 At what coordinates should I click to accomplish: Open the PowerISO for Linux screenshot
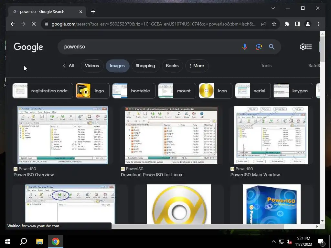click(171, 135)
